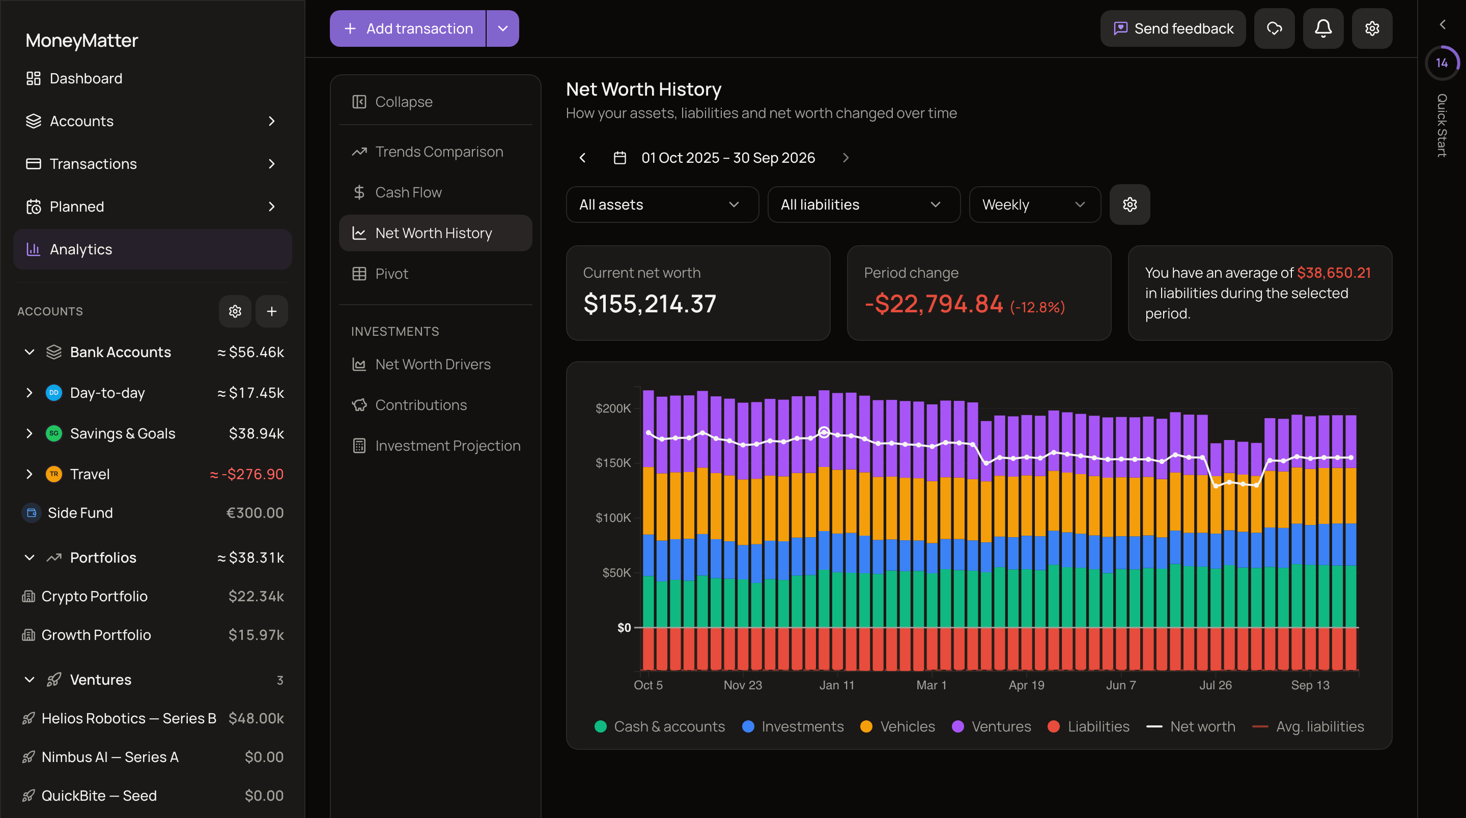
Task: Open Add transaction dropdown arrow
Action: click(502, 28)
